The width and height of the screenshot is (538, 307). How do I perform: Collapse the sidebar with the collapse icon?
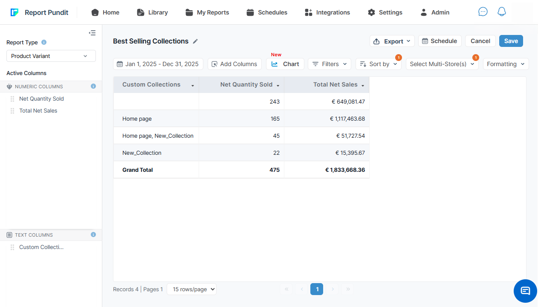coord(92,33)
